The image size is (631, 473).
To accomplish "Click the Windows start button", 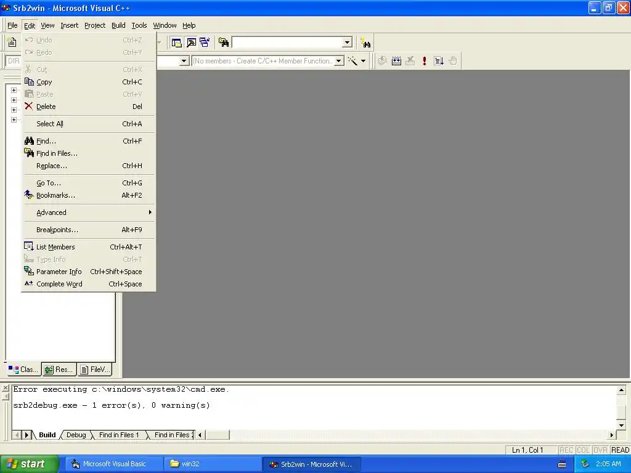I will [29, 464].
